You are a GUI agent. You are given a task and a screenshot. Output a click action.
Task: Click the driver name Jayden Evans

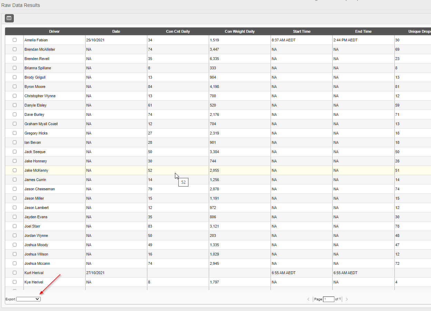tap(36, 217)
